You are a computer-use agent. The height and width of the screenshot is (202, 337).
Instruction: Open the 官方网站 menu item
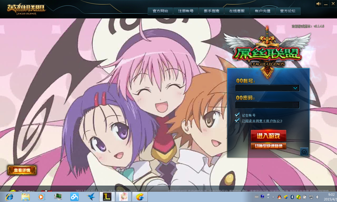160,11
